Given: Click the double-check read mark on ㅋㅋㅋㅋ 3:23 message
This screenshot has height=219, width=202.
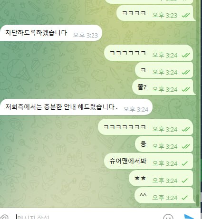Looking at the screenshot, I should click(x=186, y=15).
